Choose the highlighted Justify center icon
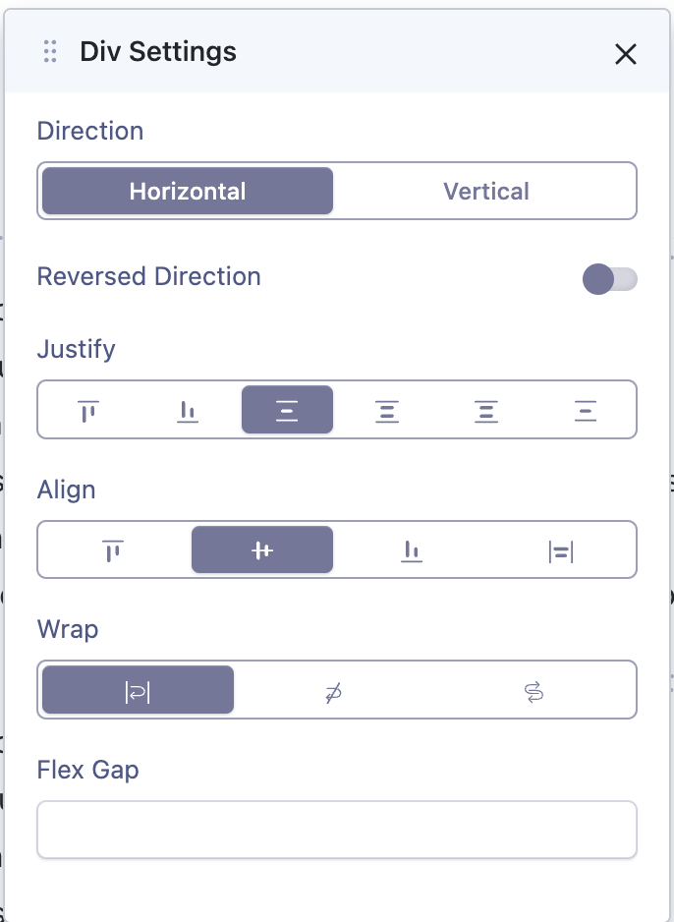This screenshot has height=922, width=674. tap(287, 410)
